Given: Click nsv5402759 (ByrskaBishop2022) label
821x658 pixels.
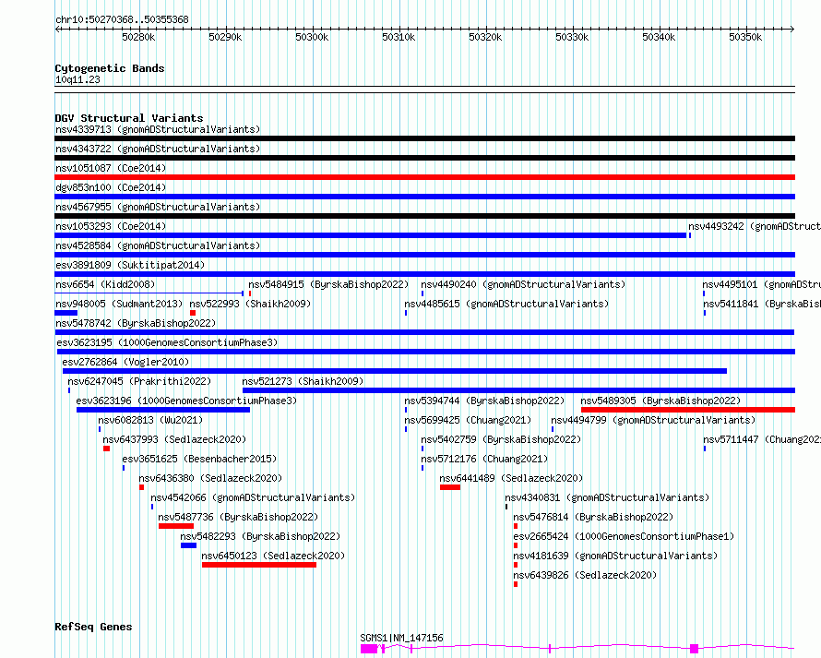Looking at the screenshot, I should pos(501,439).
